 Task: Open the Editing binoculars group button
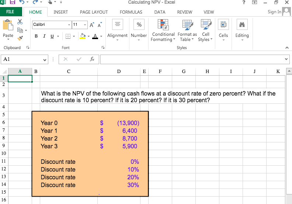click(x=242, y=30)
